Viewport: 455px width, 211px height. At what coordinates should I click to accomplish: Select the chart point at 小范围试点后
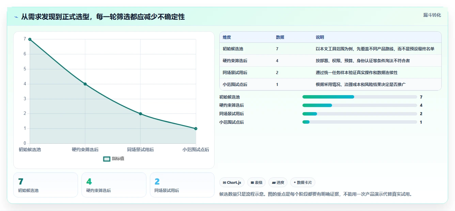[x=196, y=128]
